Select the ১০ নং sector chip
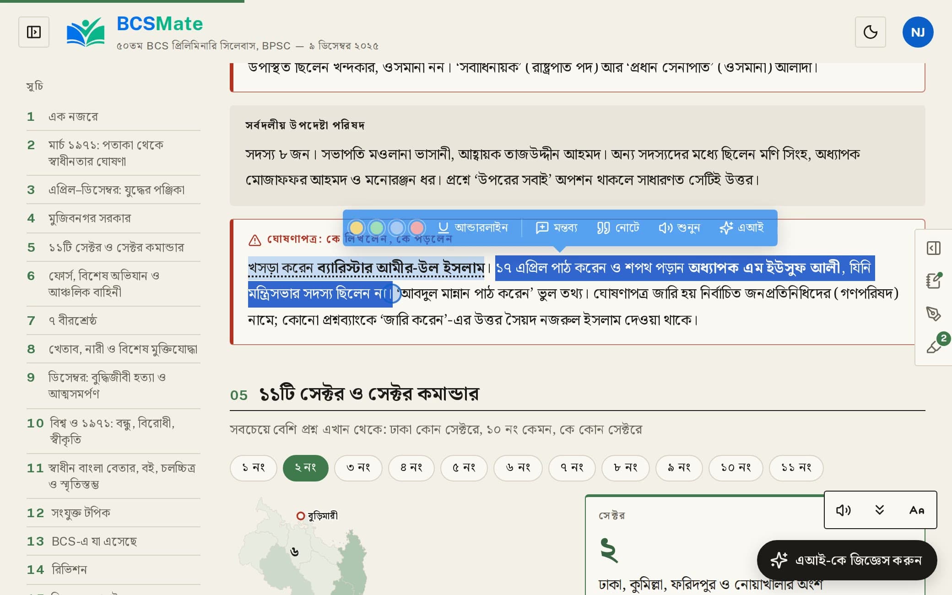 (736, 468)
